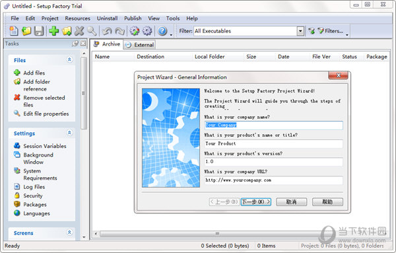Click the file list horizontal scrollbar thumb
The image size is (396, 253).
(x=217, y=234)
